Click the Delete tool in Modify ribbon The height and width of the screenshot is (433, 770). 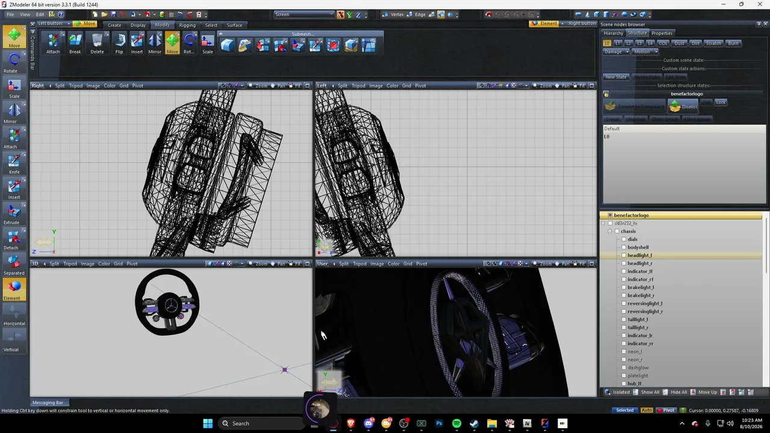(97, 43)
